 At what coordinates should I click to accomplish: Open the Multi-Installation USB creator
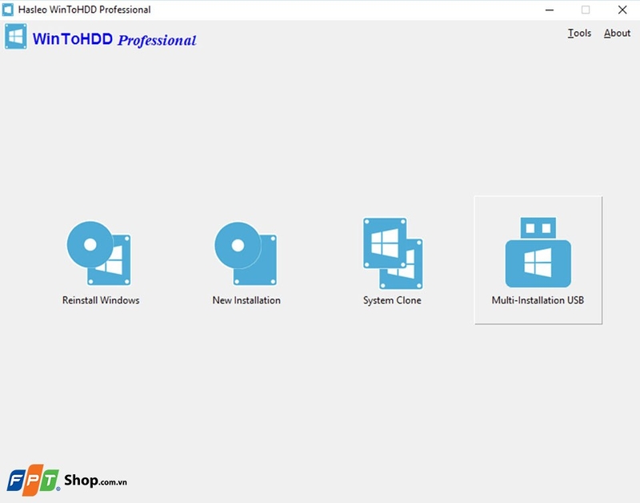[538, 252]
